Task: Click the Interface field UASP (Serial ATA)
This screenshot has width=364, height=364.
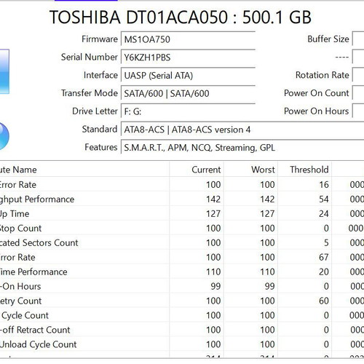Action: 188,75
